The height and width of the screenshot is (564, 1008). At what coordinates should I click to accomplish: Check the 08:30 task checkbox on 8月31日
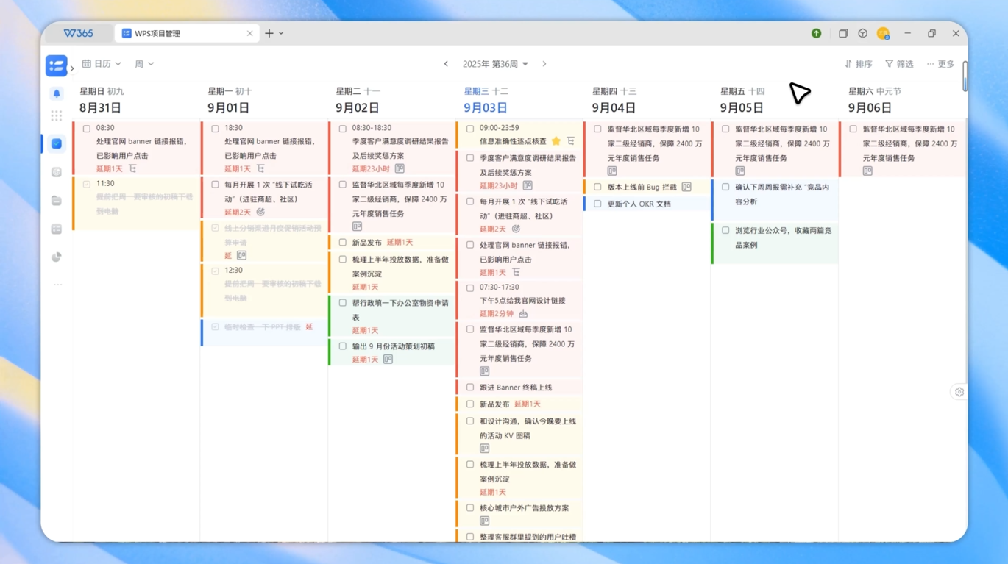pos(87,129)
